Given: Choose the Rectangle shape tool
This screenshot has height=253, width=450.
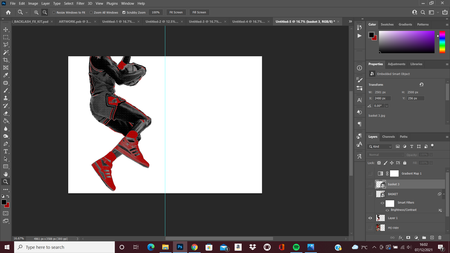Looking at the screenshot, I should [6, 166].
